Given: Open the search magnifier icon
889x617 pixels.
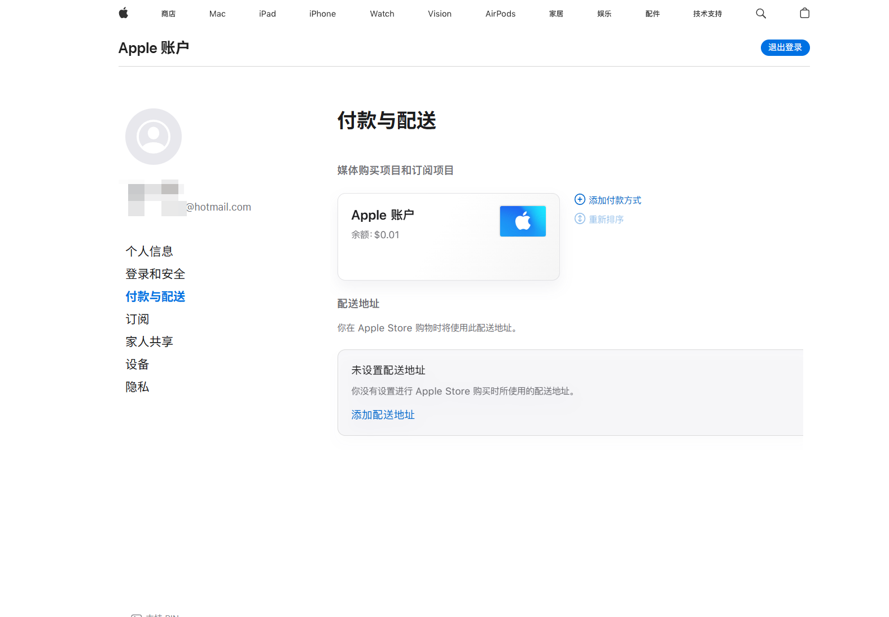Looking at the screenshot, I should point(760,14).
